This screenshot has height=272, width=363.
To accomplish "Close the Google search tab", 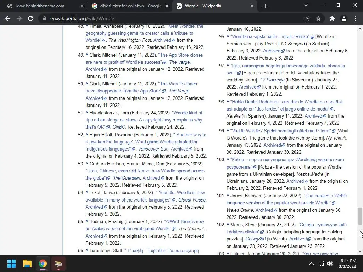I will tap(167, 6).
